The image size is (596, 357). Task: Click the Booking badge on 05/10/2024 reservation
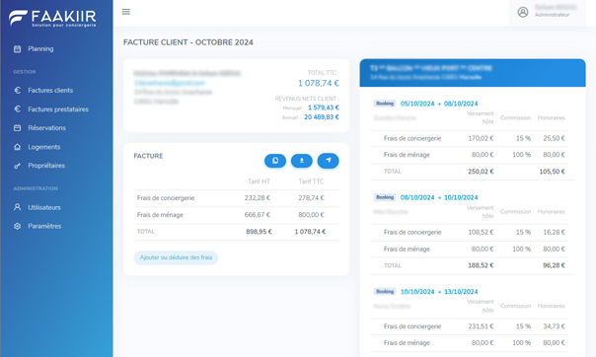385,104
